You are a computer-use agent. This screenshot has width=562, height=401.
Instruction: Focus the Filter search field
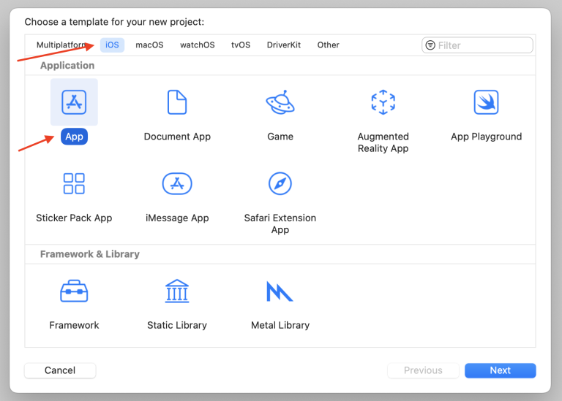point(483,45)
